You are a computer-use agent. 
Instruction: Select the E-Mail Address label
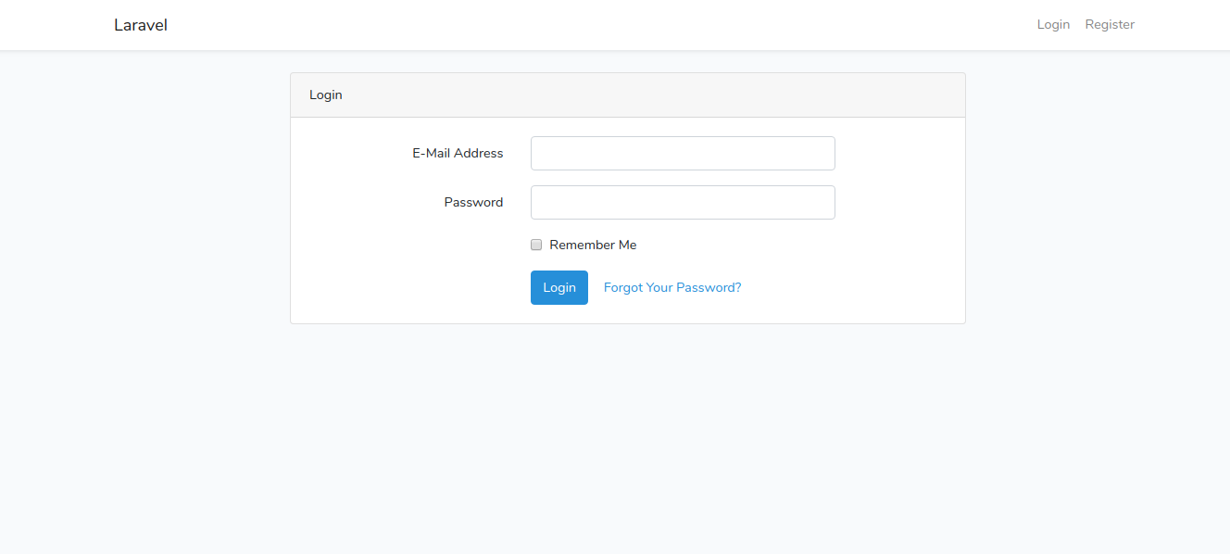coord(458,153)
